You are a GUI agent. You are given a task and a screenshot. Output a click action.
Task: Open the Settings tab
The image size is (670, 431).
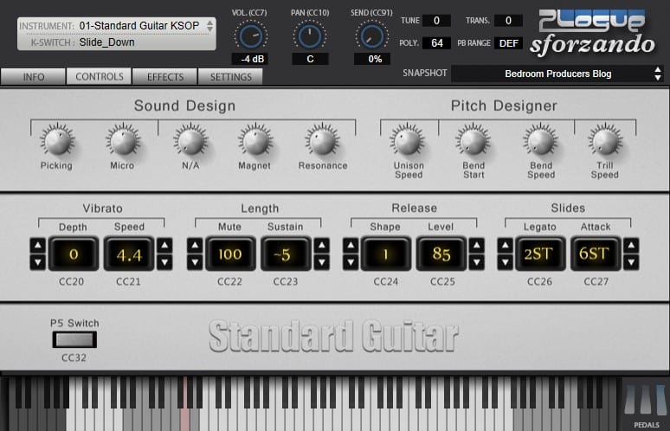point(230,77)
